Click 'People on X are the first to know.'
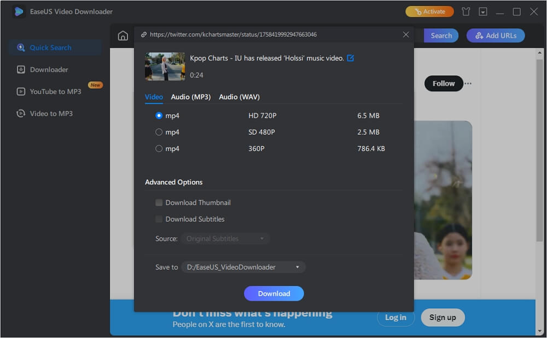The height and width of the screenshot is (338, 547). point(229,324)
